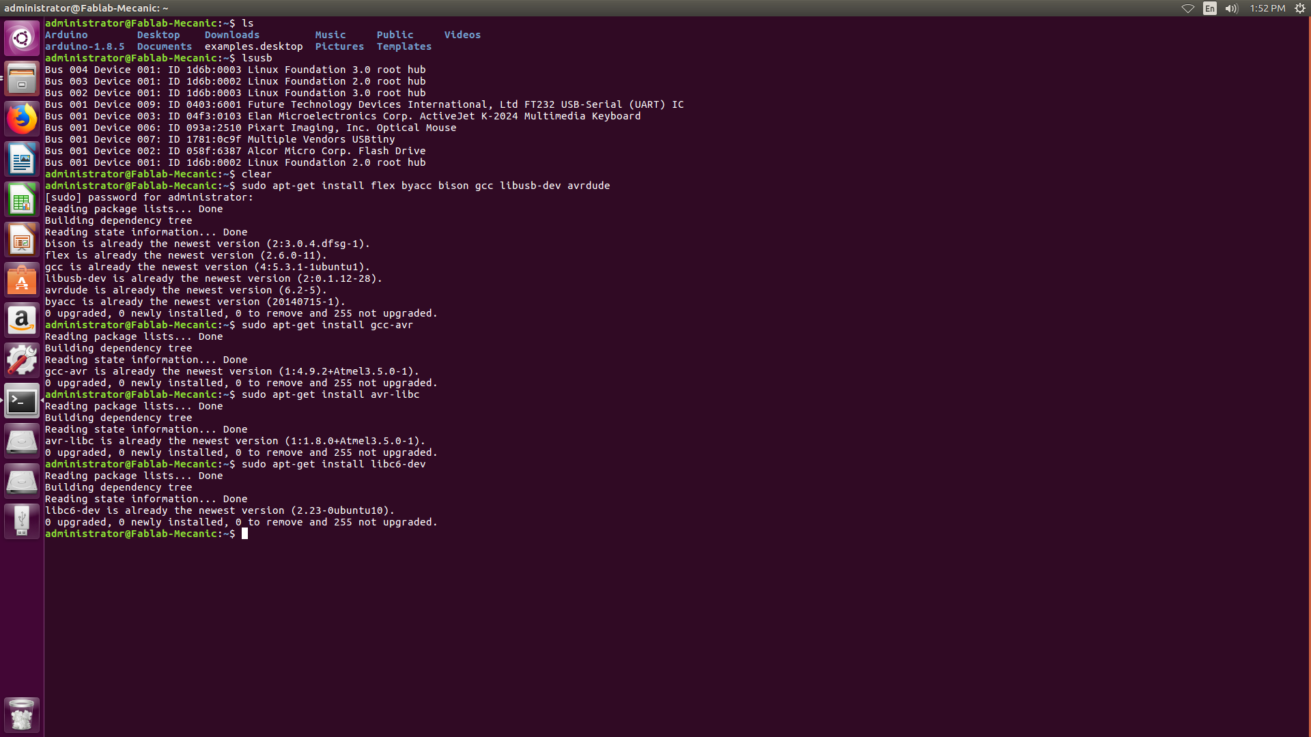Open the sound volume indicator

click(x=1232, y=8)
